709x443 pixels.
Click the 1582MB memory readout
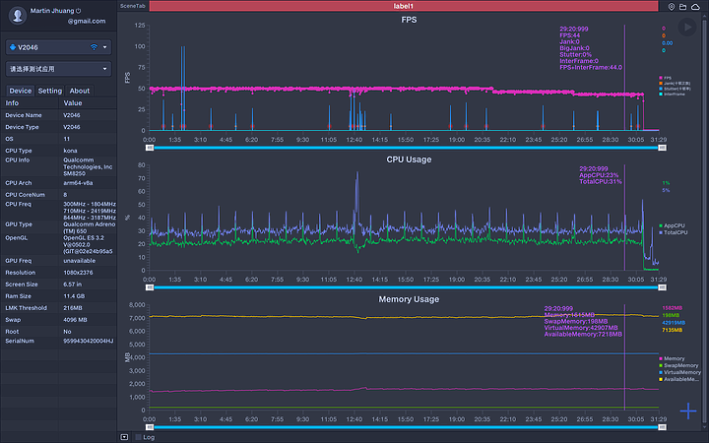click(x=672, y=308)
